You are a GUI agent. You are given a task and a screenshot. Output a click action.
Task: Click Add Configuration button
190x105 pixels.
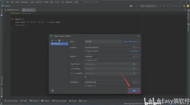coord(149,6)
